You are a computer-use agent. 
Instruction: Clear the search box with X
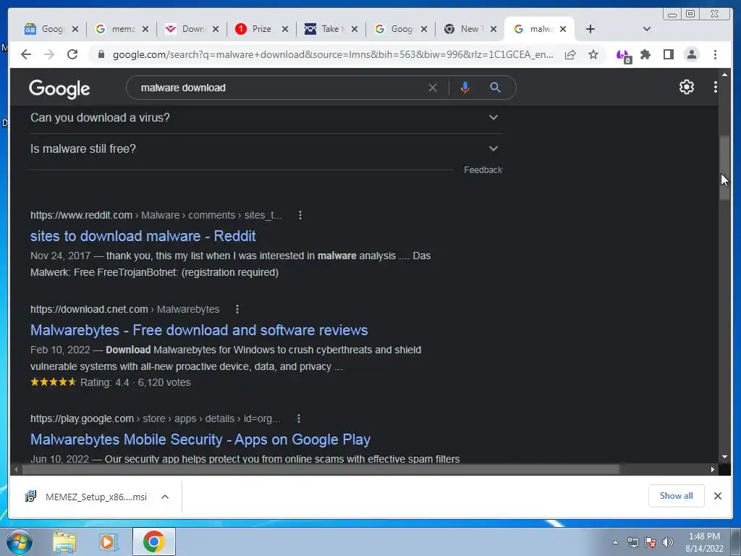[x=433, y=88]
